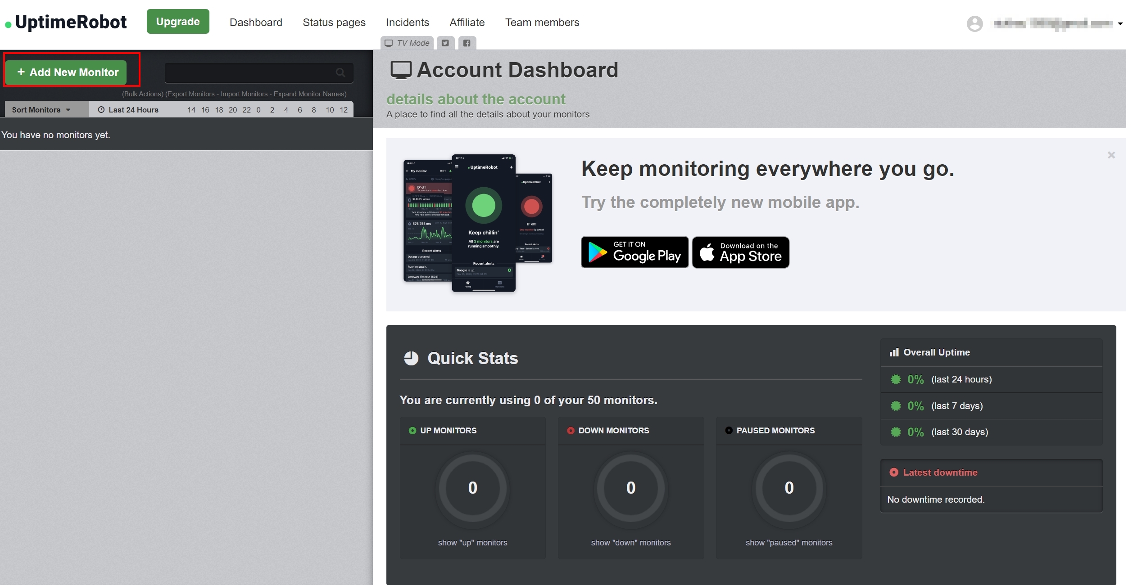
Task: Open the Twitter share icon tab
Action: pos(445,43)
